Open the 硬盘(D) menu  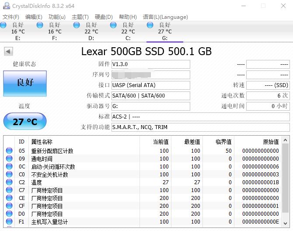pyautogui.click(x=104, y=17)
